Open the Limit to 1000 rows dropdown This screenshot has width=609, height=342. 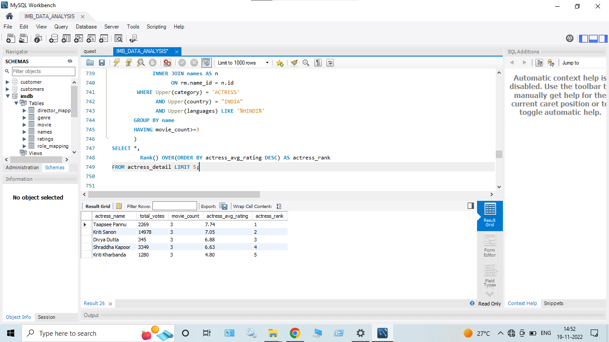pyautogui.click(x=267, y=62)
